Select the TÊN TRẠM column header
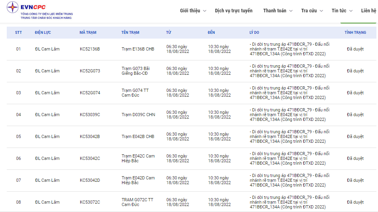Screen dimensions: 378x212 pyautogui.click(x=130, y=33)
